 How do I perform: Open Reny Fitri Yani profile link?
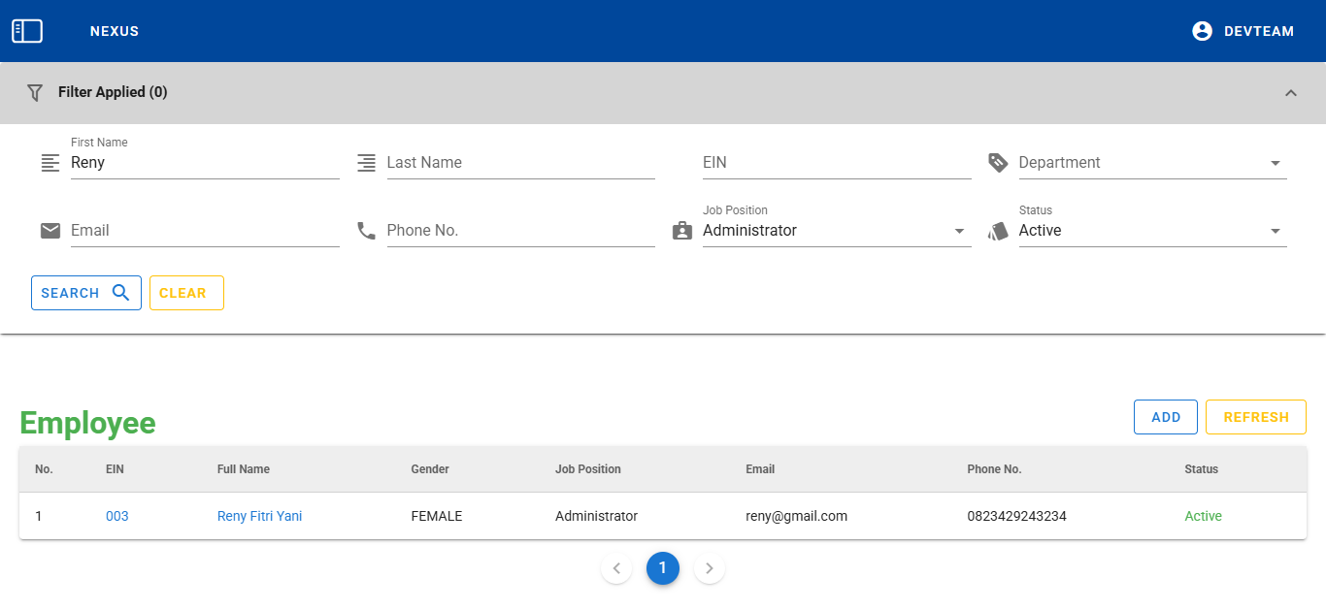tap(259, 516)
